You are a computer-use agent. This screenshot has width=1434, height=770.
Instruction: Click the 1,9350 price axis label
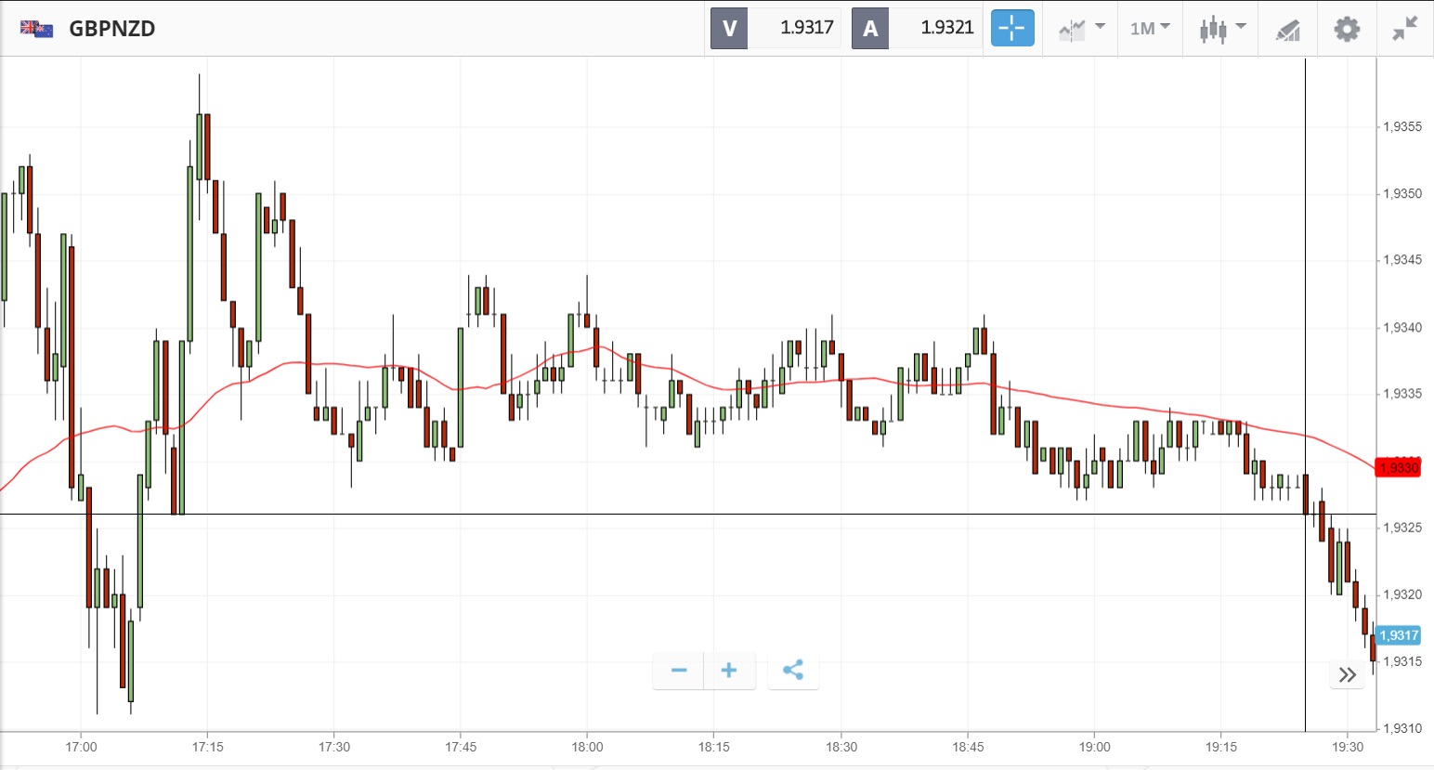click(x=1402, y=194)
